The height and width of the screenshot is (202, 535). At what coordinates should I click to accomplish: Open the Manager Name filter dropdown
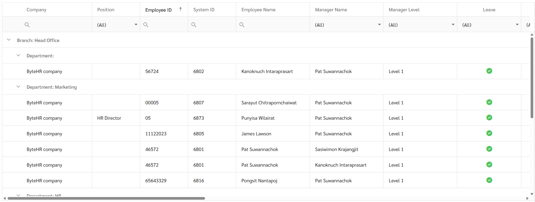pyautogui.click(x=379, y=25)
